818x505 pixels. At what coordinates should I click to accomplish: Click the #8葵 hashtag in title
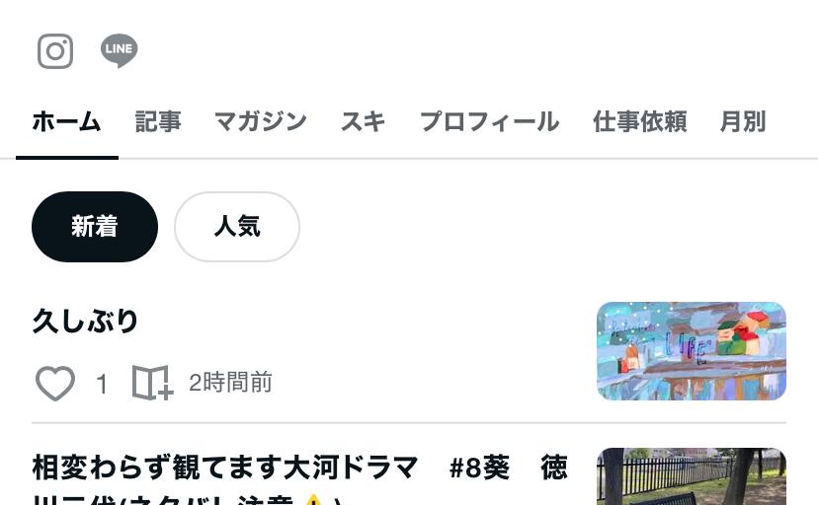[479, 467]
